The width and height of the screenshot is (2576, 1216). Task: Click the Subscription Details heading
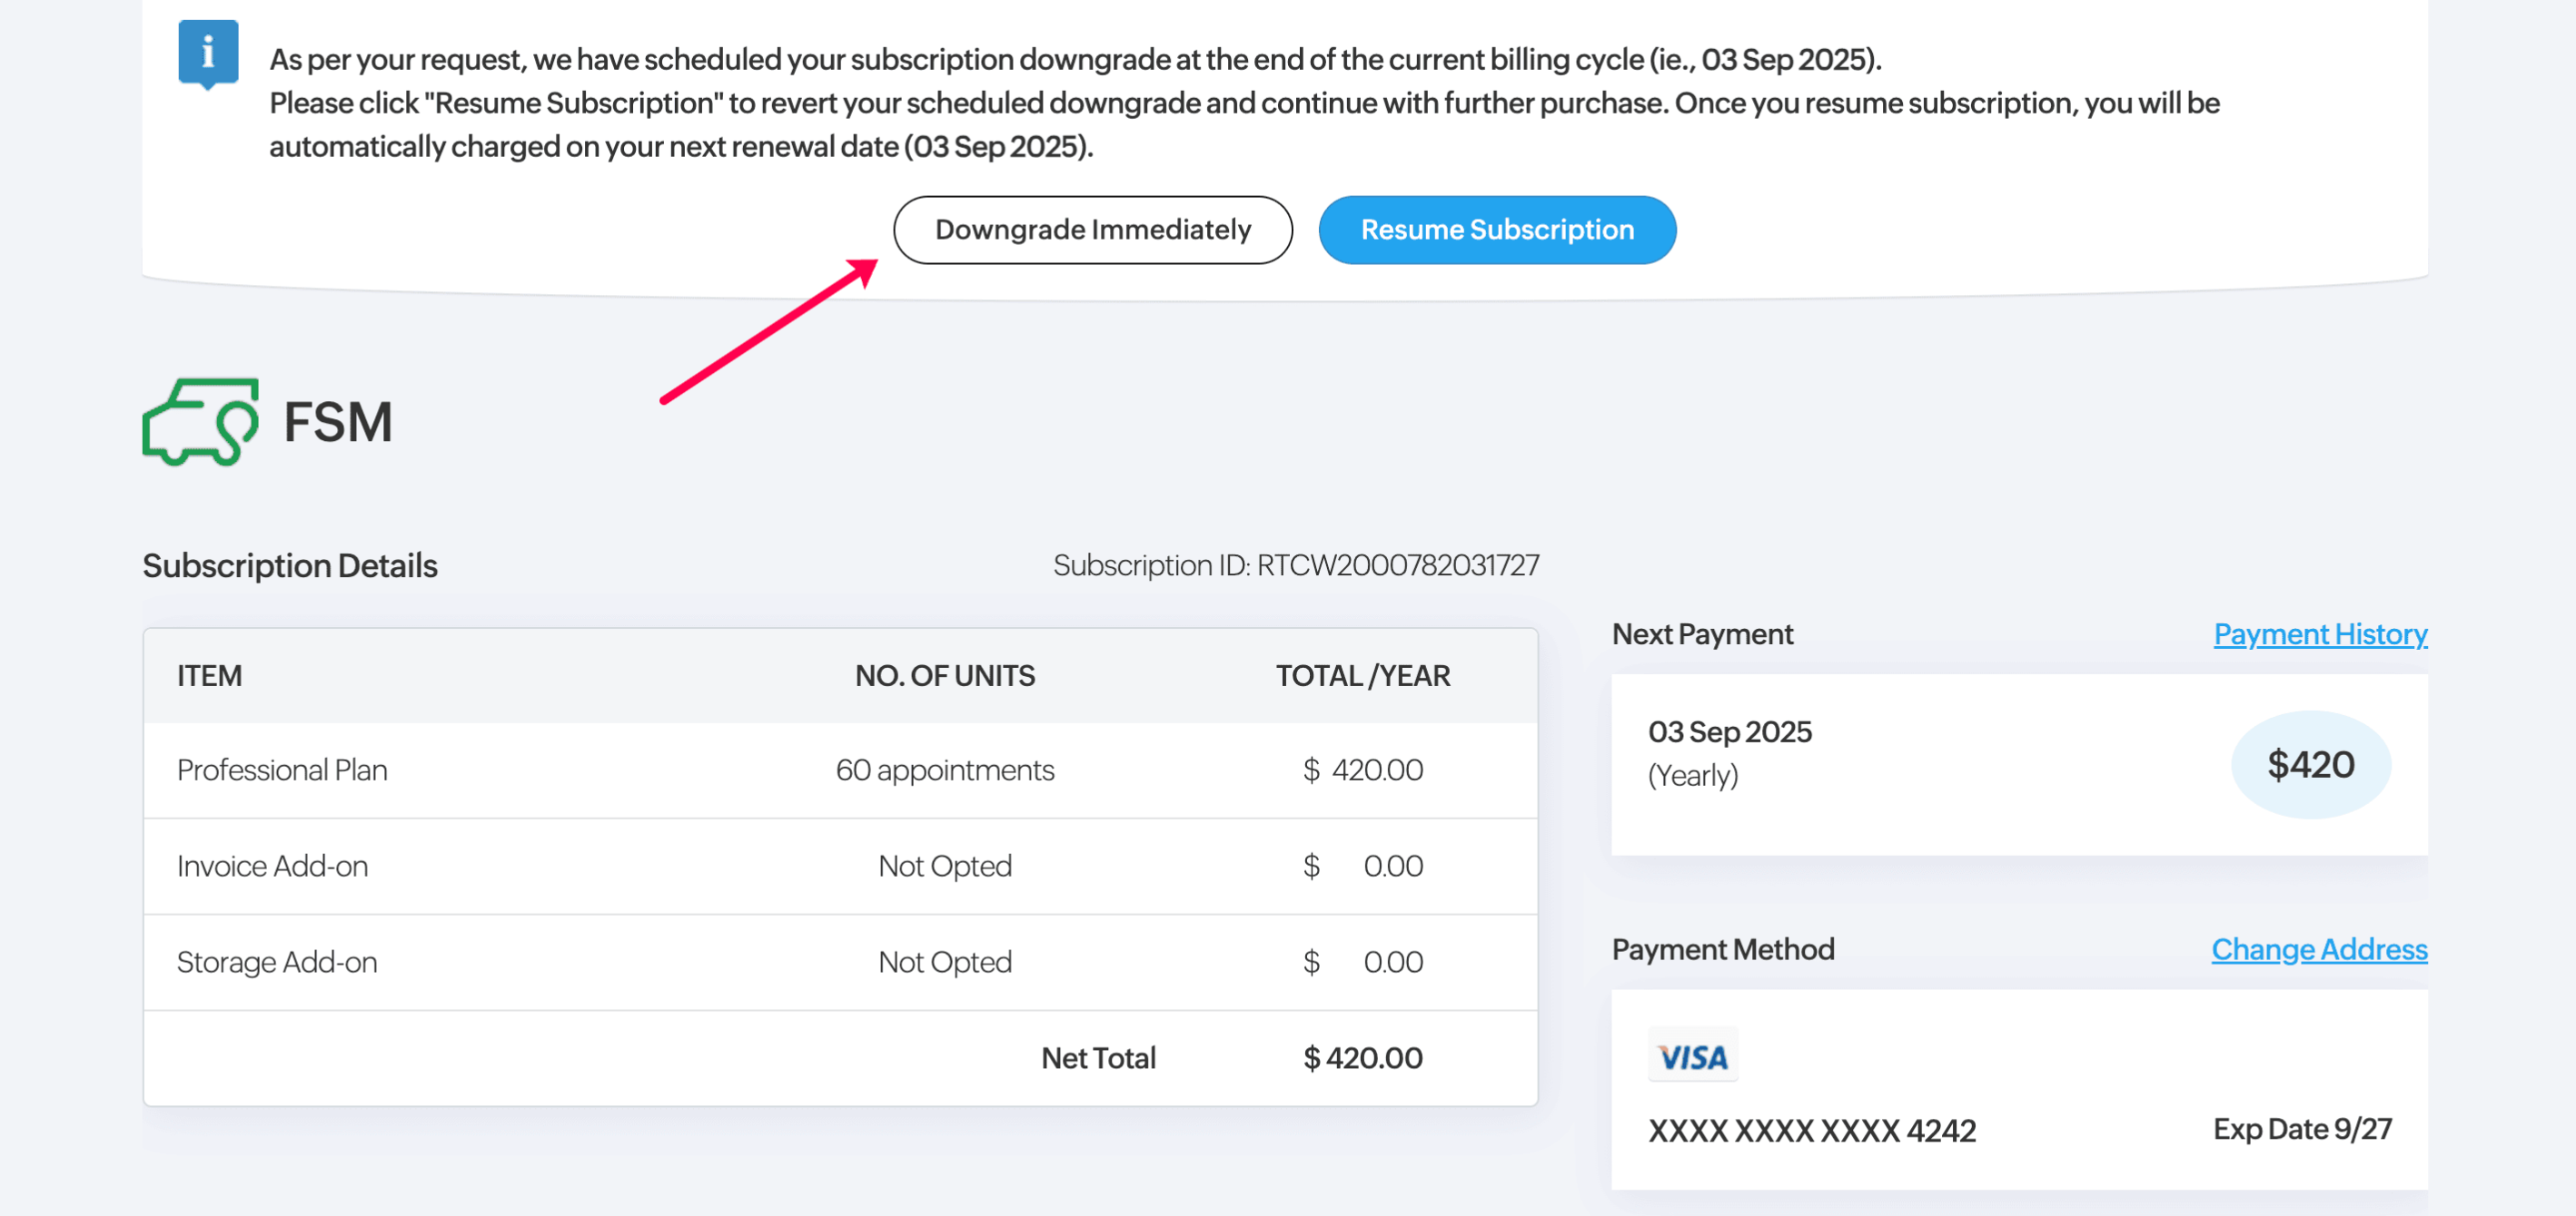click(290, 565)
